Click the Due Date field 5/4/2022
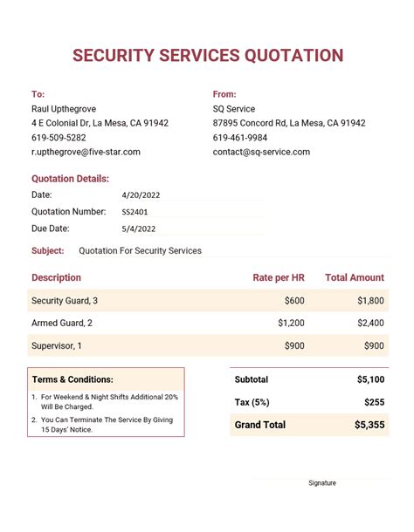This screenshot has width=414, height=532. (x=193, y=229)
